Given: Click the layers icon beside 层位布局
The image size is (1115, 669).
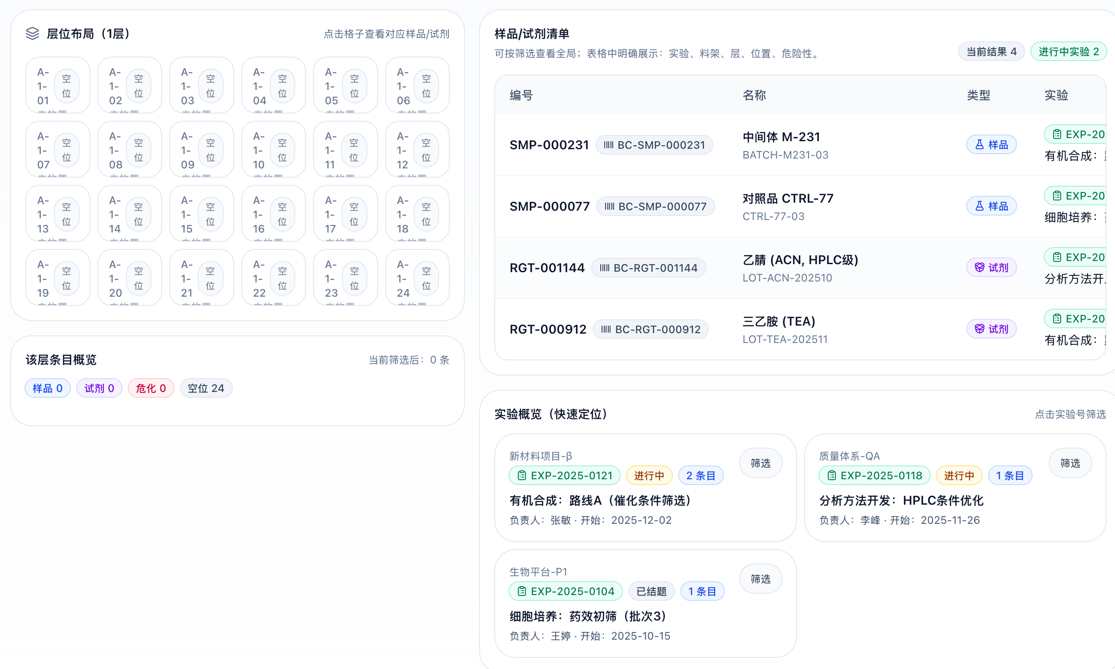Looking at the screenshot, I should pyautogui.click(x=33, y=33).
